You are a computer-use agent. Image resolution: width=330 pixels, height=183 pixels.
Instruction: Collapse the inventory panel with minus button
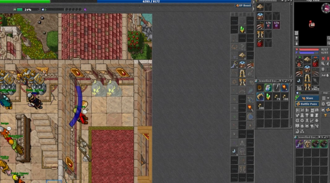[x=297, y=57]
